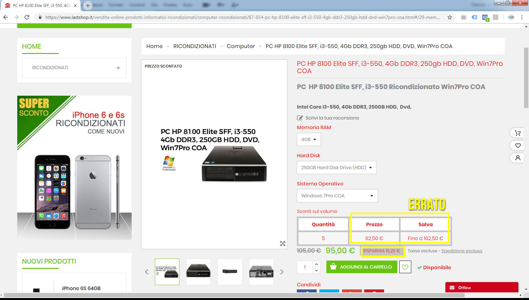Open the Offline chat button
The image size is (529, 300).
click(482, 287)
